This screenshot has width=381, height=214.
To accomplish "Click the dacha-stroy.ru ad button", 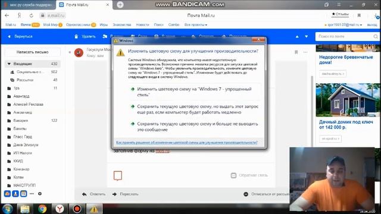I will tap(333, 74).
